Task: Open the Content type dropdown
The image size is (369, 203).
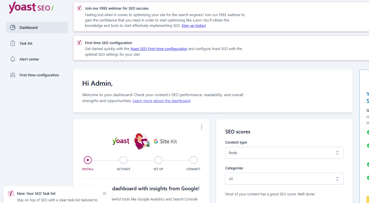Action: pos(284,153)
